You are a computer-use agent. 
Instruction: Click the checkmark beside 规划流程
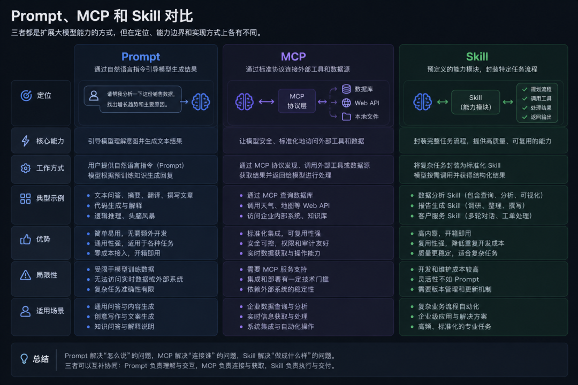pos(524,89)
